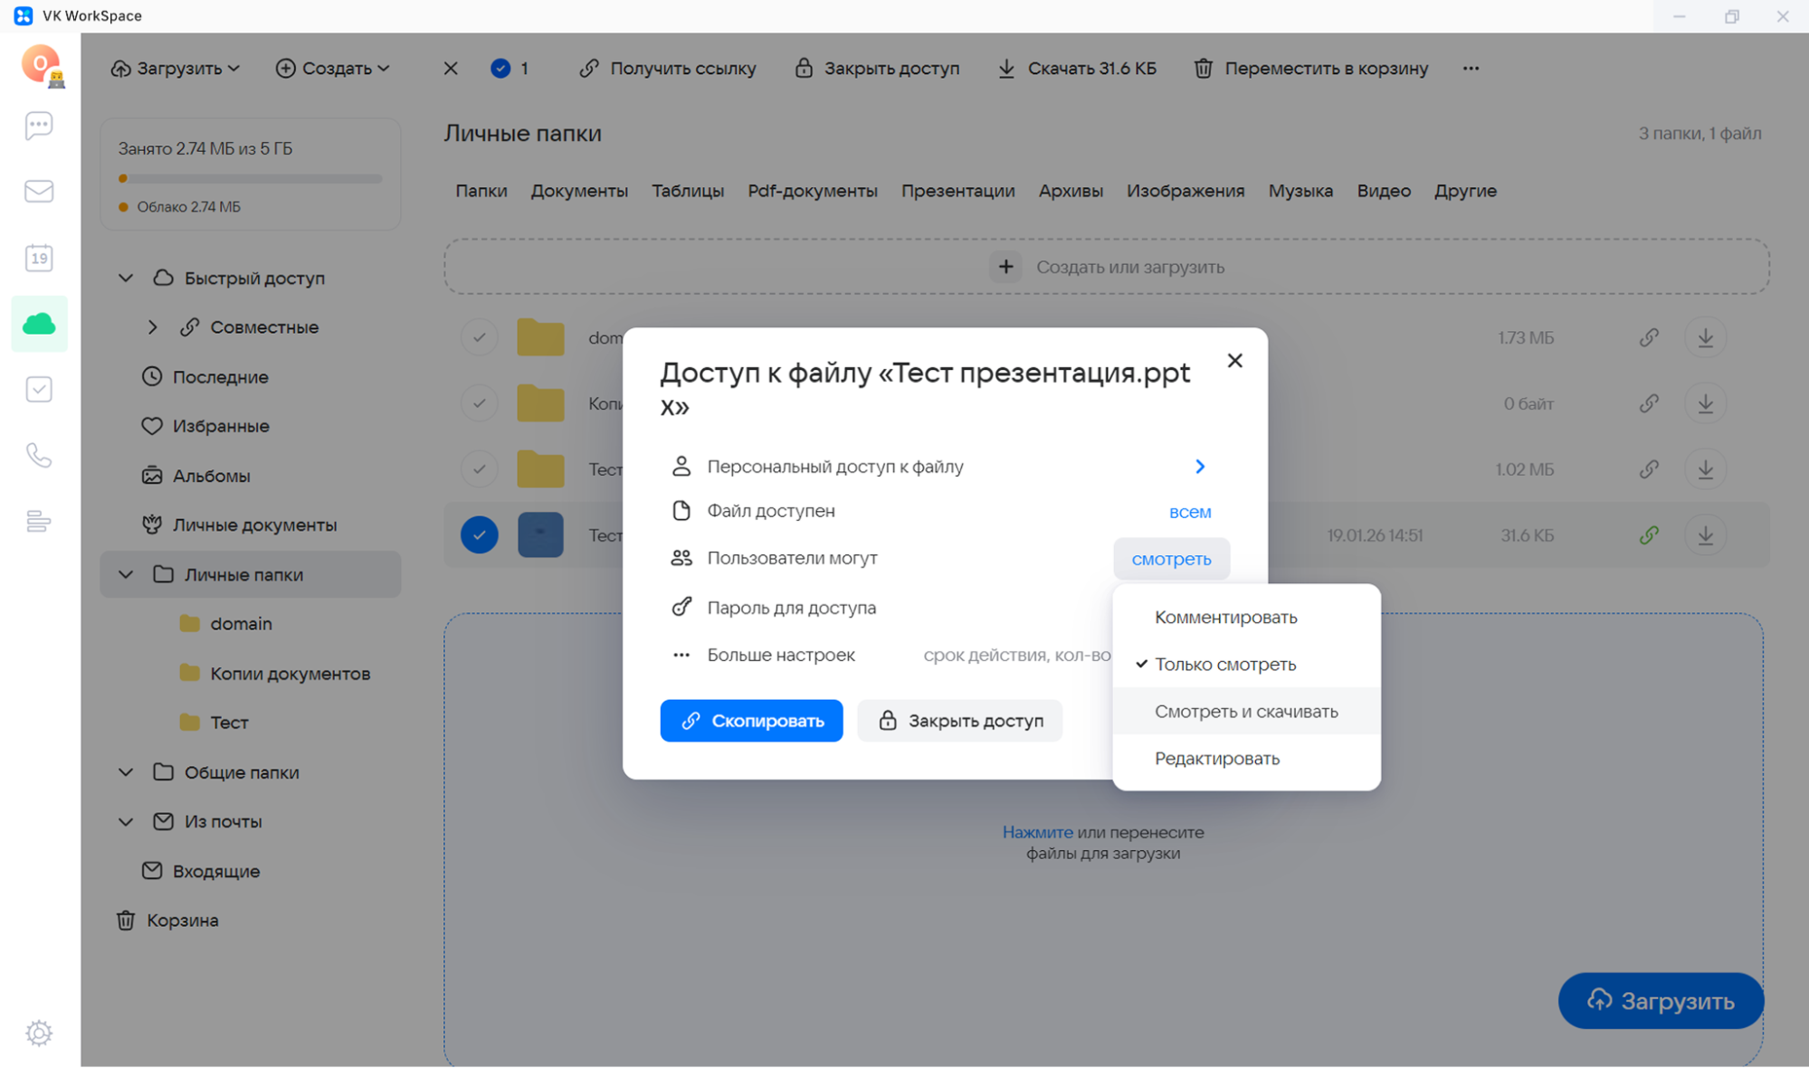This screenshot has width=1809, height=1068.
Task: Check the domain folder row checkbox
Action: click(479, 338)
